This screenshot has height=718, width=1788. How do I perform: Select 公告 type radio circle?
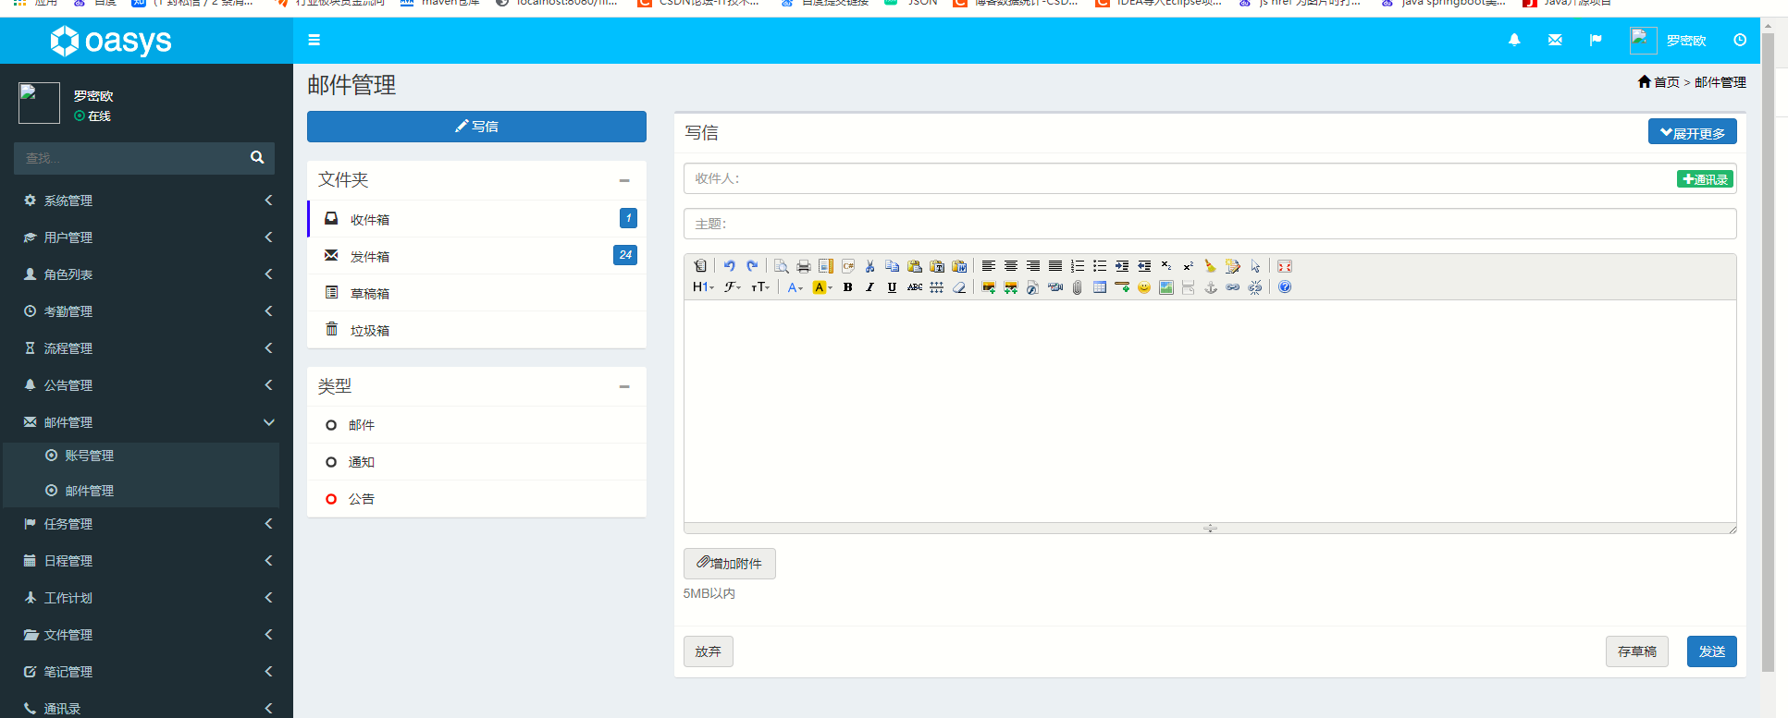331,499
